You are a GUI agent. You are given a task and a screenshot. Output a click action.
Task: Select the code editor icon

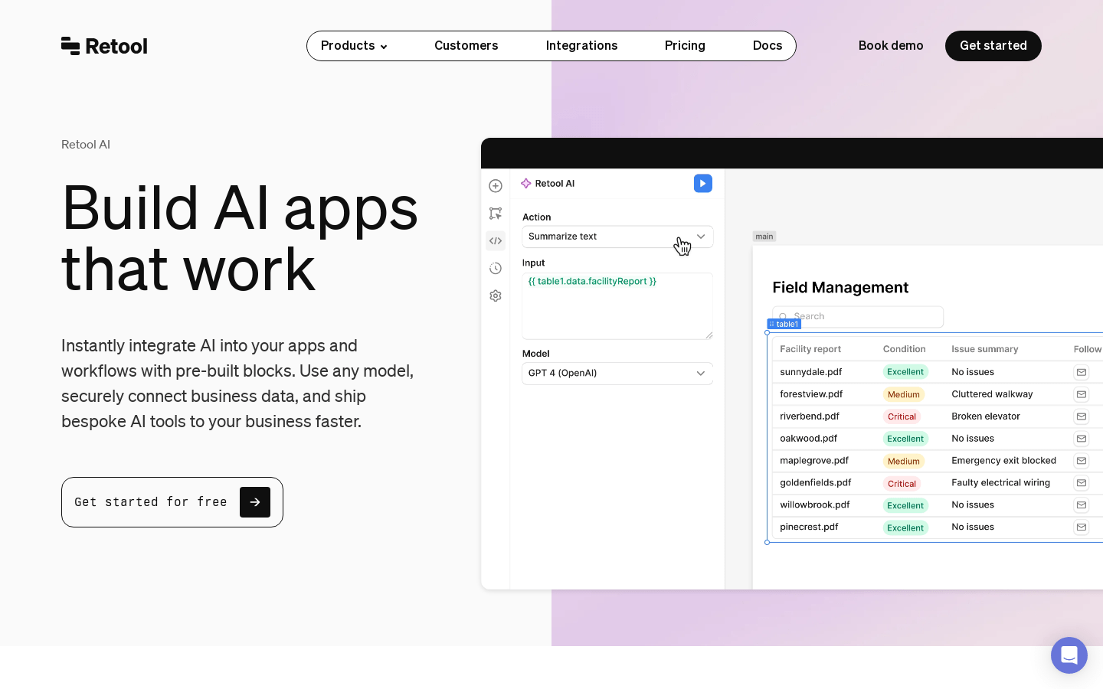click(x=496, y=241)
